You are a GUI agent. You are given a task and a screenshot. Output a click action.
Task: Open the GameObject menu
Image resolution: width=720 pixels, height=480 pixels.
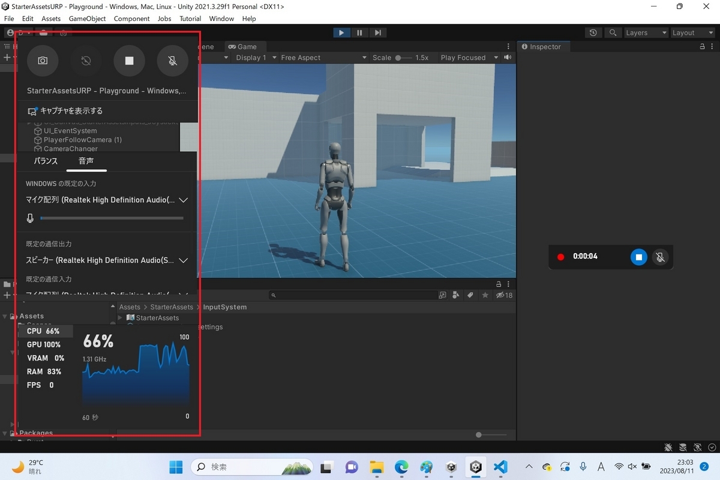pos(88,19)
